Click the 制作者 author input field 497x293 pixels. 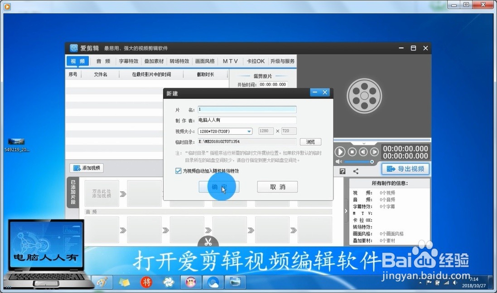[x=247, y=120]
